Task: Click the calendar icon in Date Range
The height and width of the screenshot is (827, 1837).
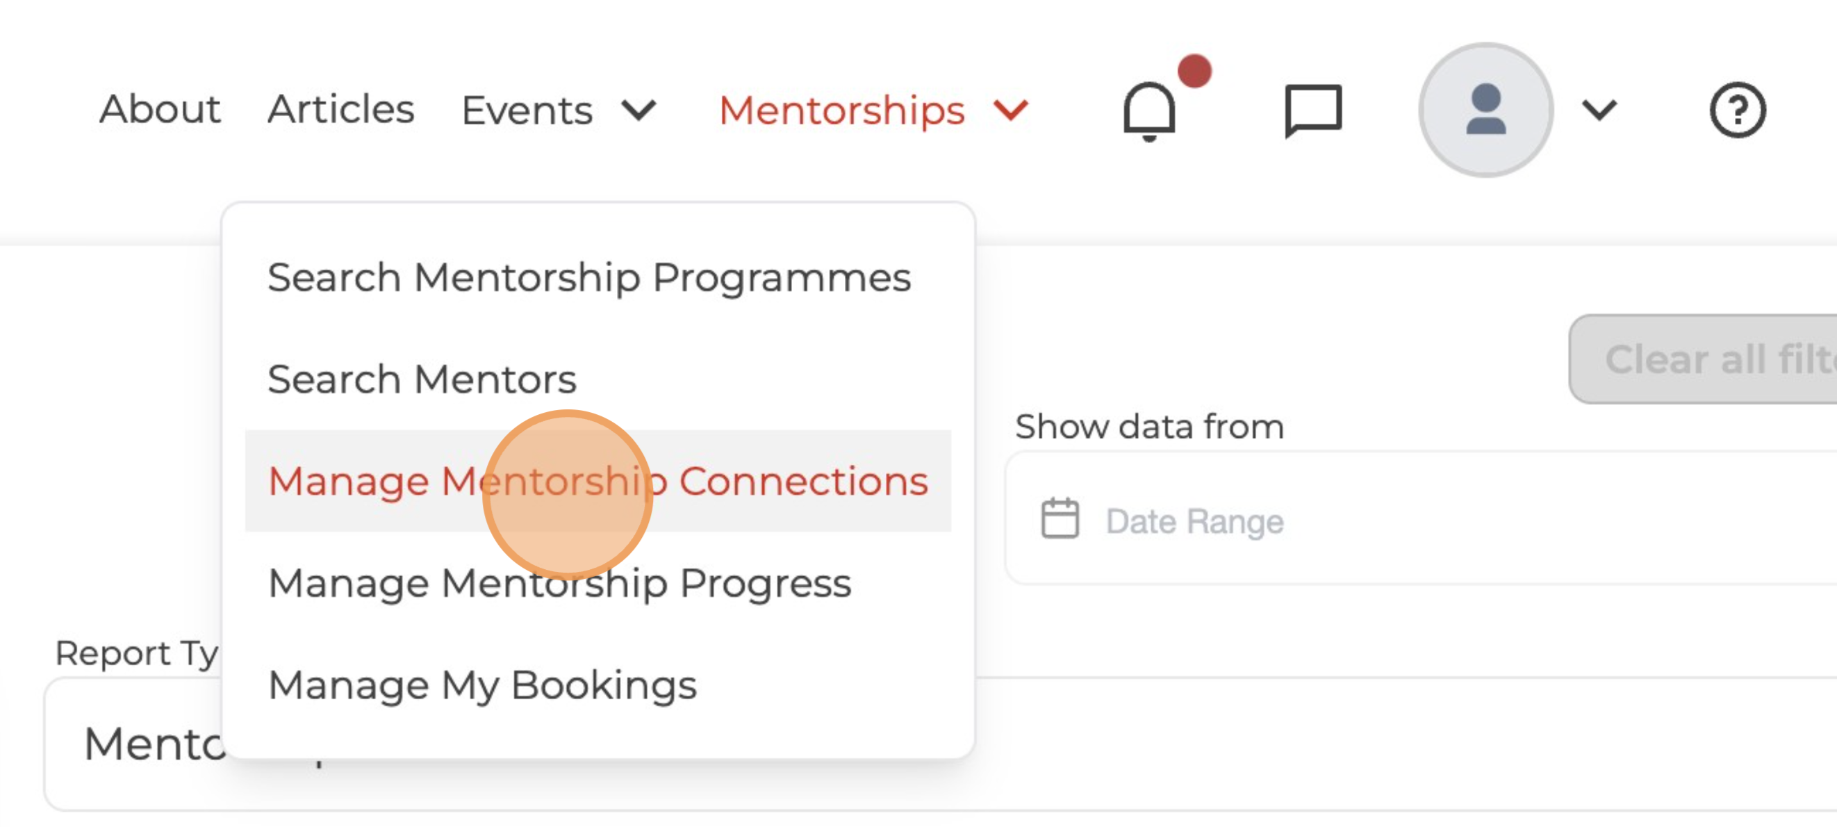Action: (1060, 518)
